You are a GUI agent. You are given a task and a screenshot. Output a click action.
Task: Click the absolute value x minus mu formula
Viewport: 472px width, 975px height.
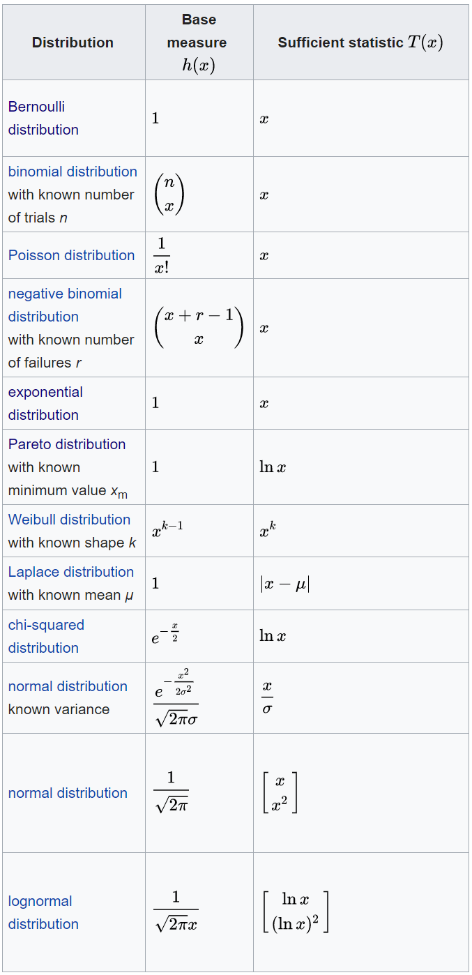[x=284, y=584]
